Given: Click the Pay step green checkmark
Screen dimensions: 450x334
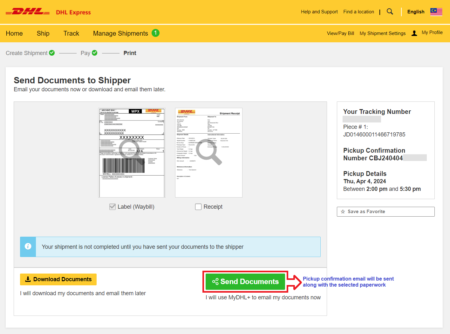Looking at the screenshot, I should [94, 53].
